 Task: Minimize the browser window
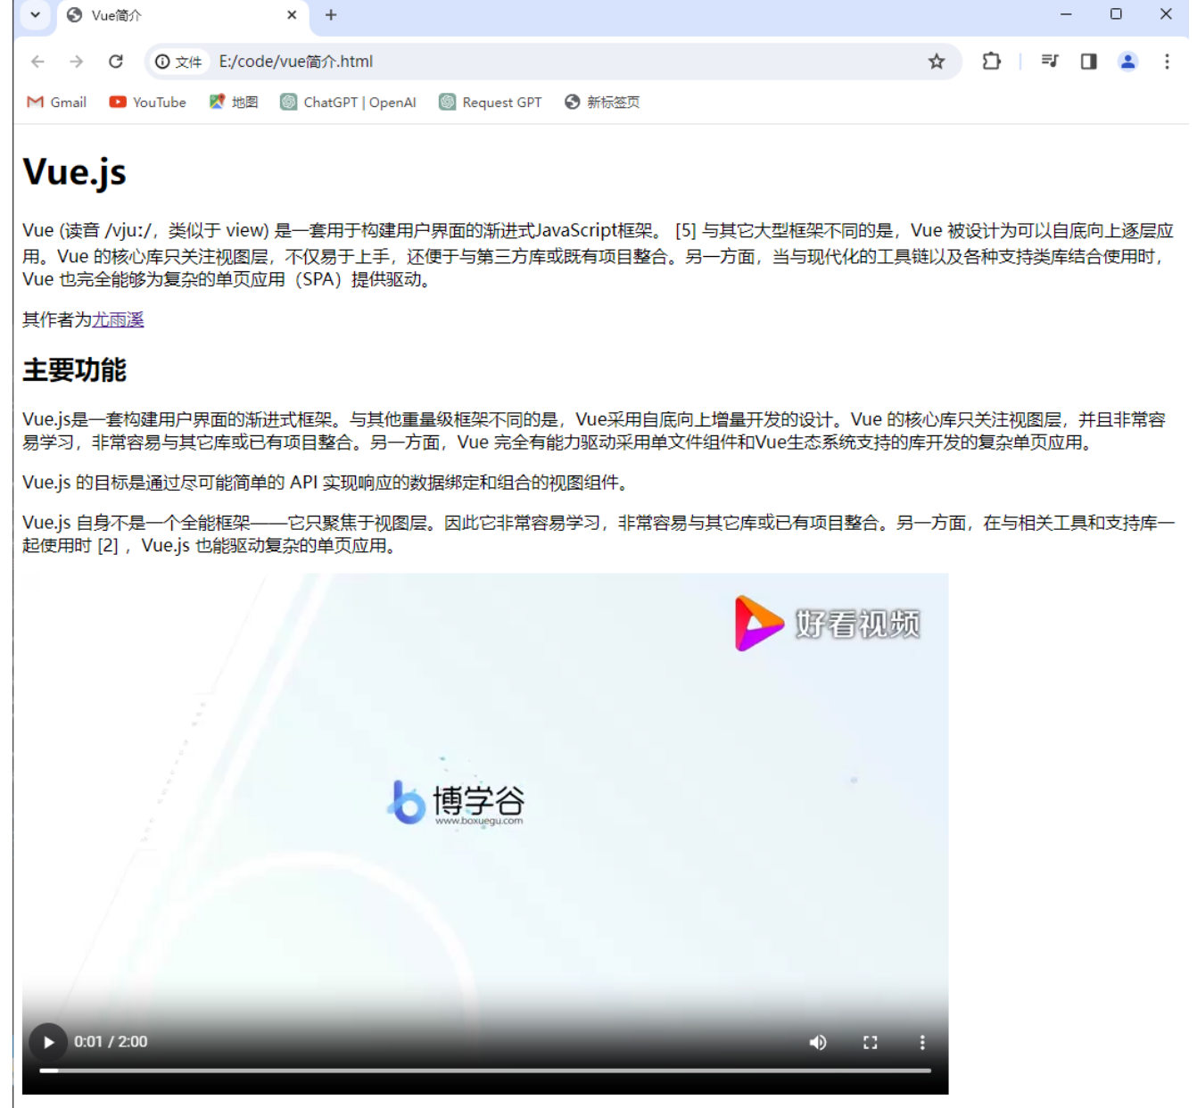point(1066,14)
